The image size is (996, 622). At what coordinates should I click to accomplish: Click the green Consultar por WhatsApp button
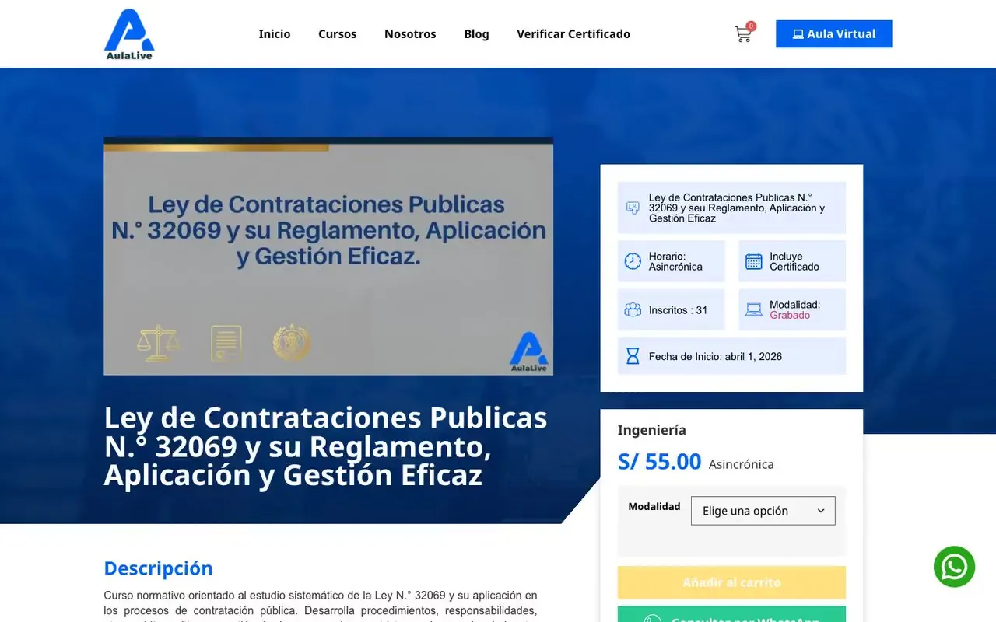pos(731,614)
